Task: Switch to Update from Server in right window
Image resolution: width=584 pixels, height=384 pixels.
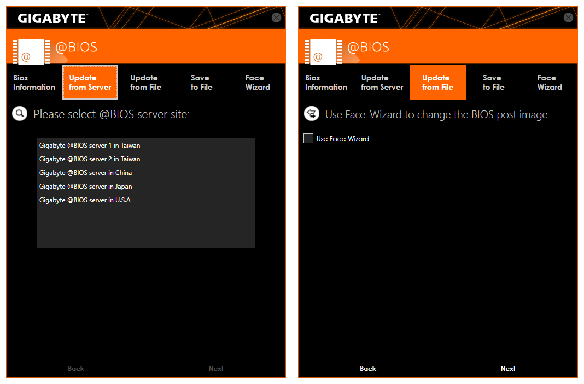Action: click(x=382, y=82)
